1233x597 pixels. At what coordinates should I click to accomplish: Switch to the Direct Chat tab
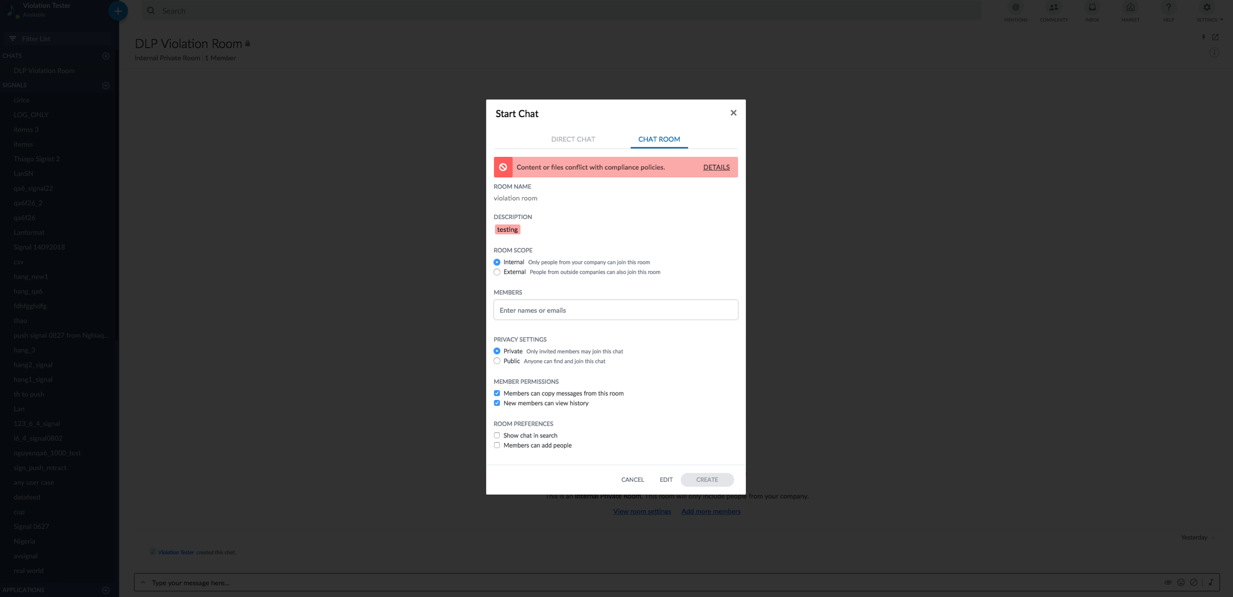click(573, 139)
